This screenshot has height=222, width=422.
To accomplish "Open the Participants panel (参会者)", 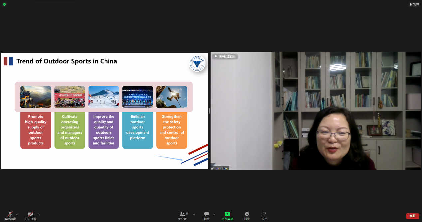I will [x=182, y=215].
